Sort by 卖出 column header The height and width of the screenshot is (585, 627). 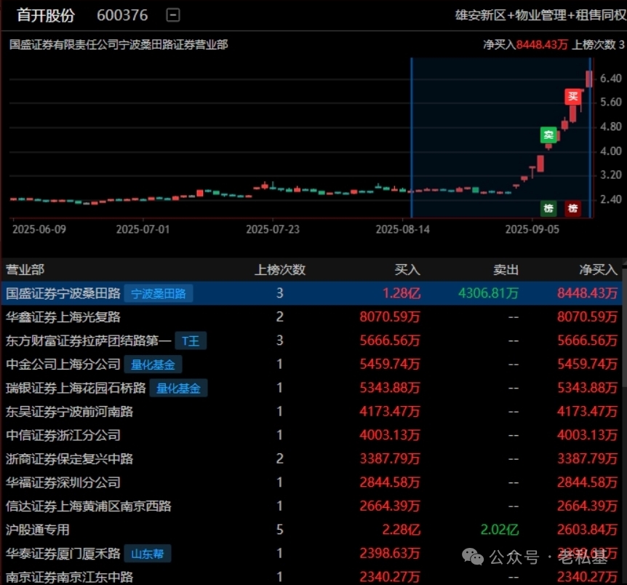(506, 269)
